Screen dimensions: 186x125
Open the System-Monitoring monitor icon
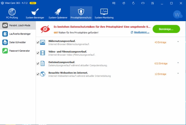pyautogui.click(x=104, y=12)
